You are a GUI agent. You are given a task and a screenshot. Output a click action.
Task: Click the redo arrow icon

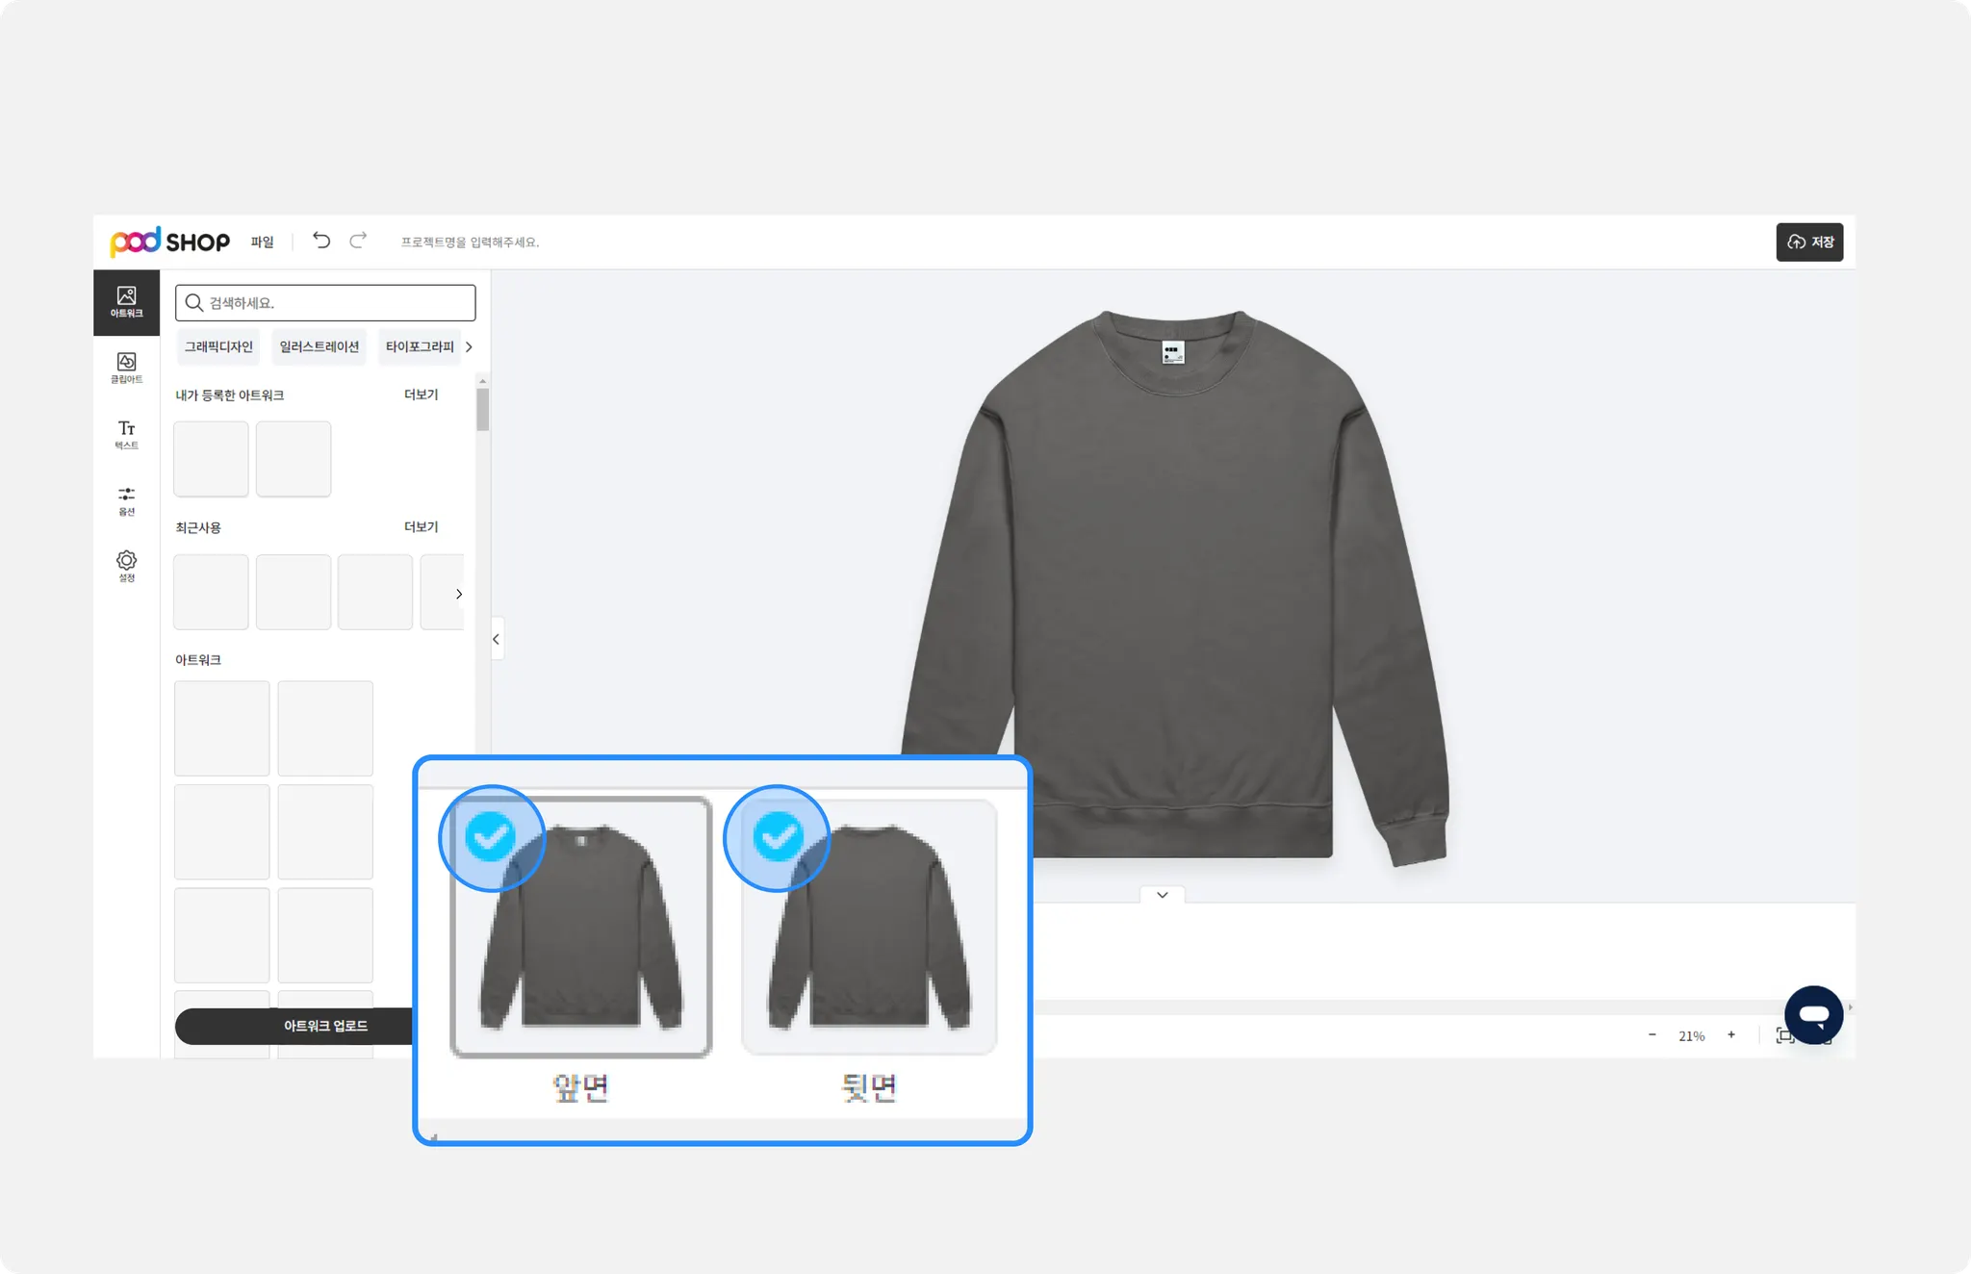[x=358, y=241]
